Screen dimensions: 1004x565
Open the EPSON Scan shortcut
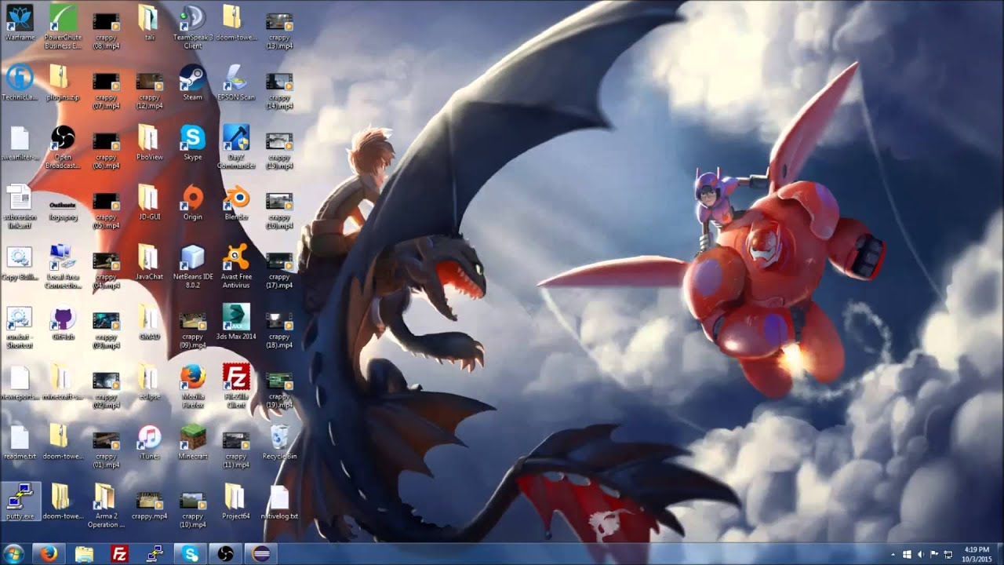tap(236, 82)
